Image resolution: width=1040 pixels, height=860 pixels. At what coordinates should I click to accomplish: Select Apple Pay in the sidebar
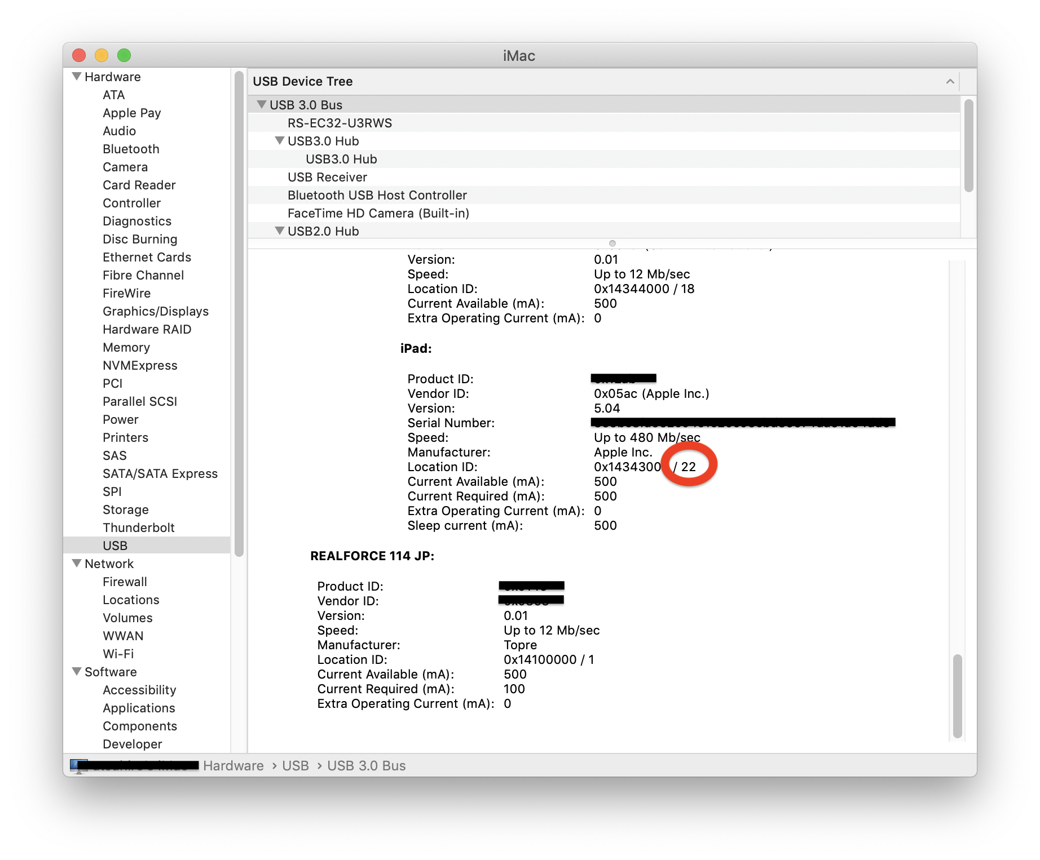point(132,113)
